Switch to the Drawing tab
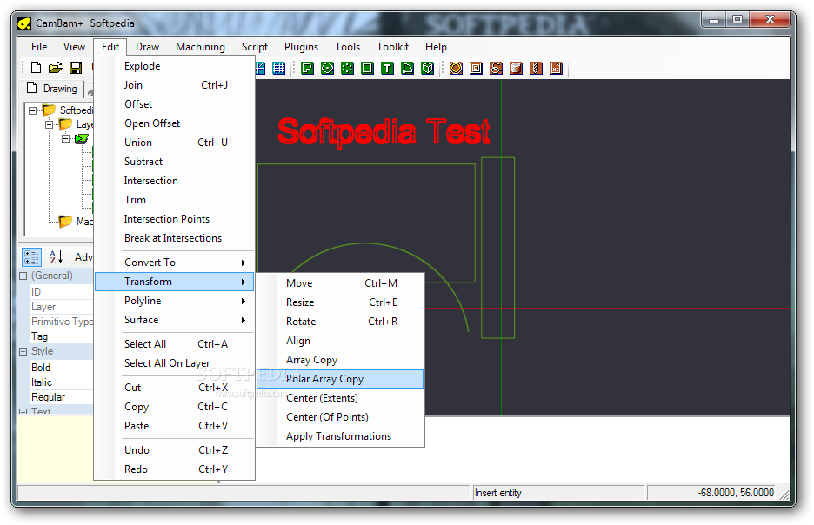The height and width of the screenshot is (525, 814). coord(52,89)
